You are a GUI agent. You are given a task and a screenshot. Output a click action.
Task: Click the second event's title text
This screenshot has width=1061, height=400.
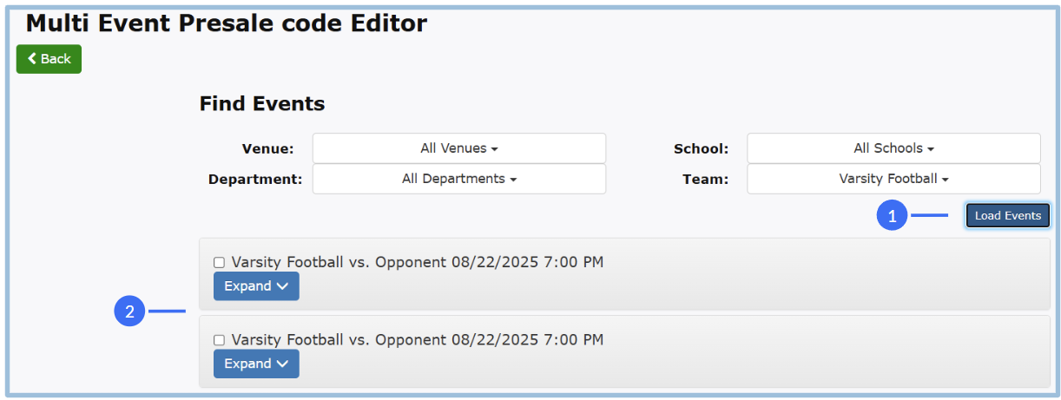417,339
